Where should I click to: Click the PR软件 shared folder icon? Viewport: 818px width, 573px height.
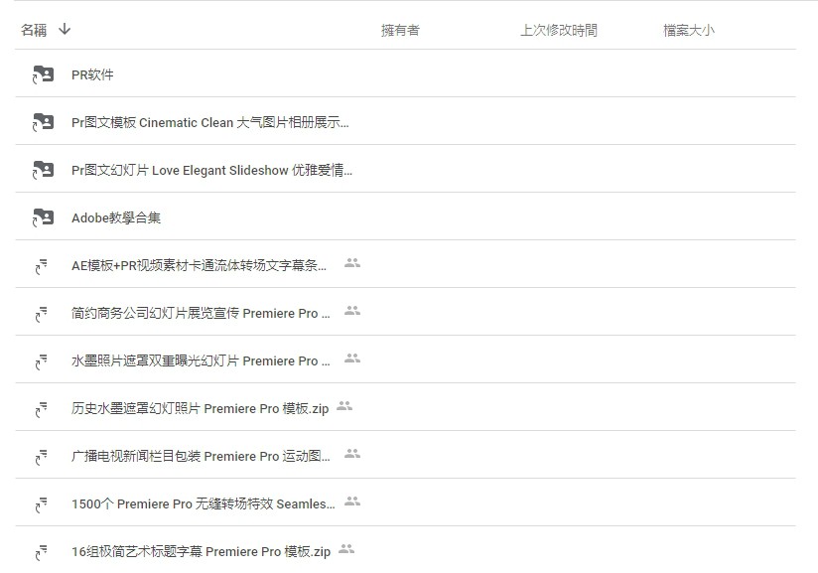coord(42,74)
